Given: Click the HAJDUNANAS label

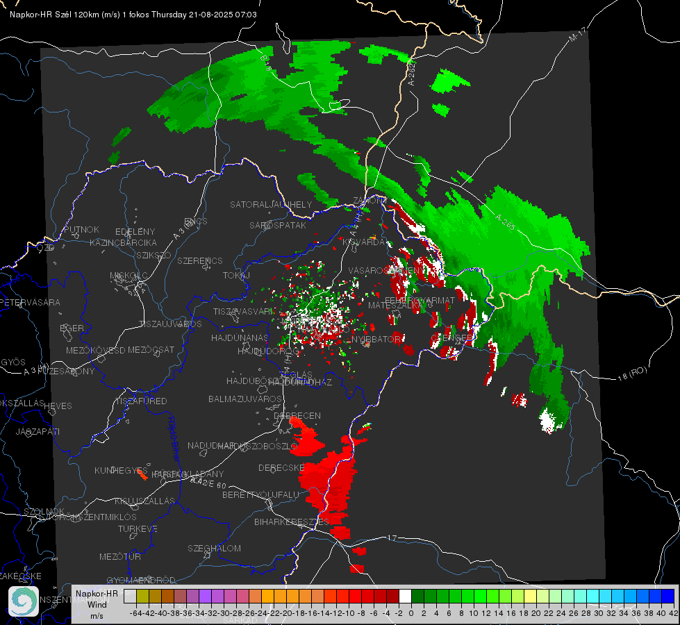Looking at the screenshot, I should coord(240,337).
